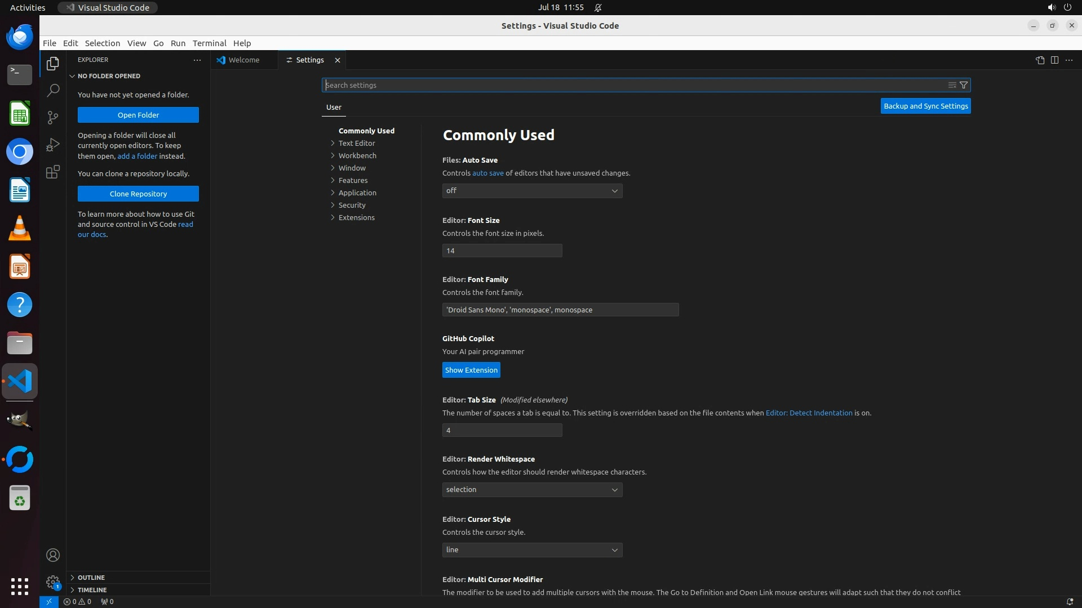The width and height of the screenshot is (1082, 608).
Task: Click the split editor right icon
Action: [1054, 60]
